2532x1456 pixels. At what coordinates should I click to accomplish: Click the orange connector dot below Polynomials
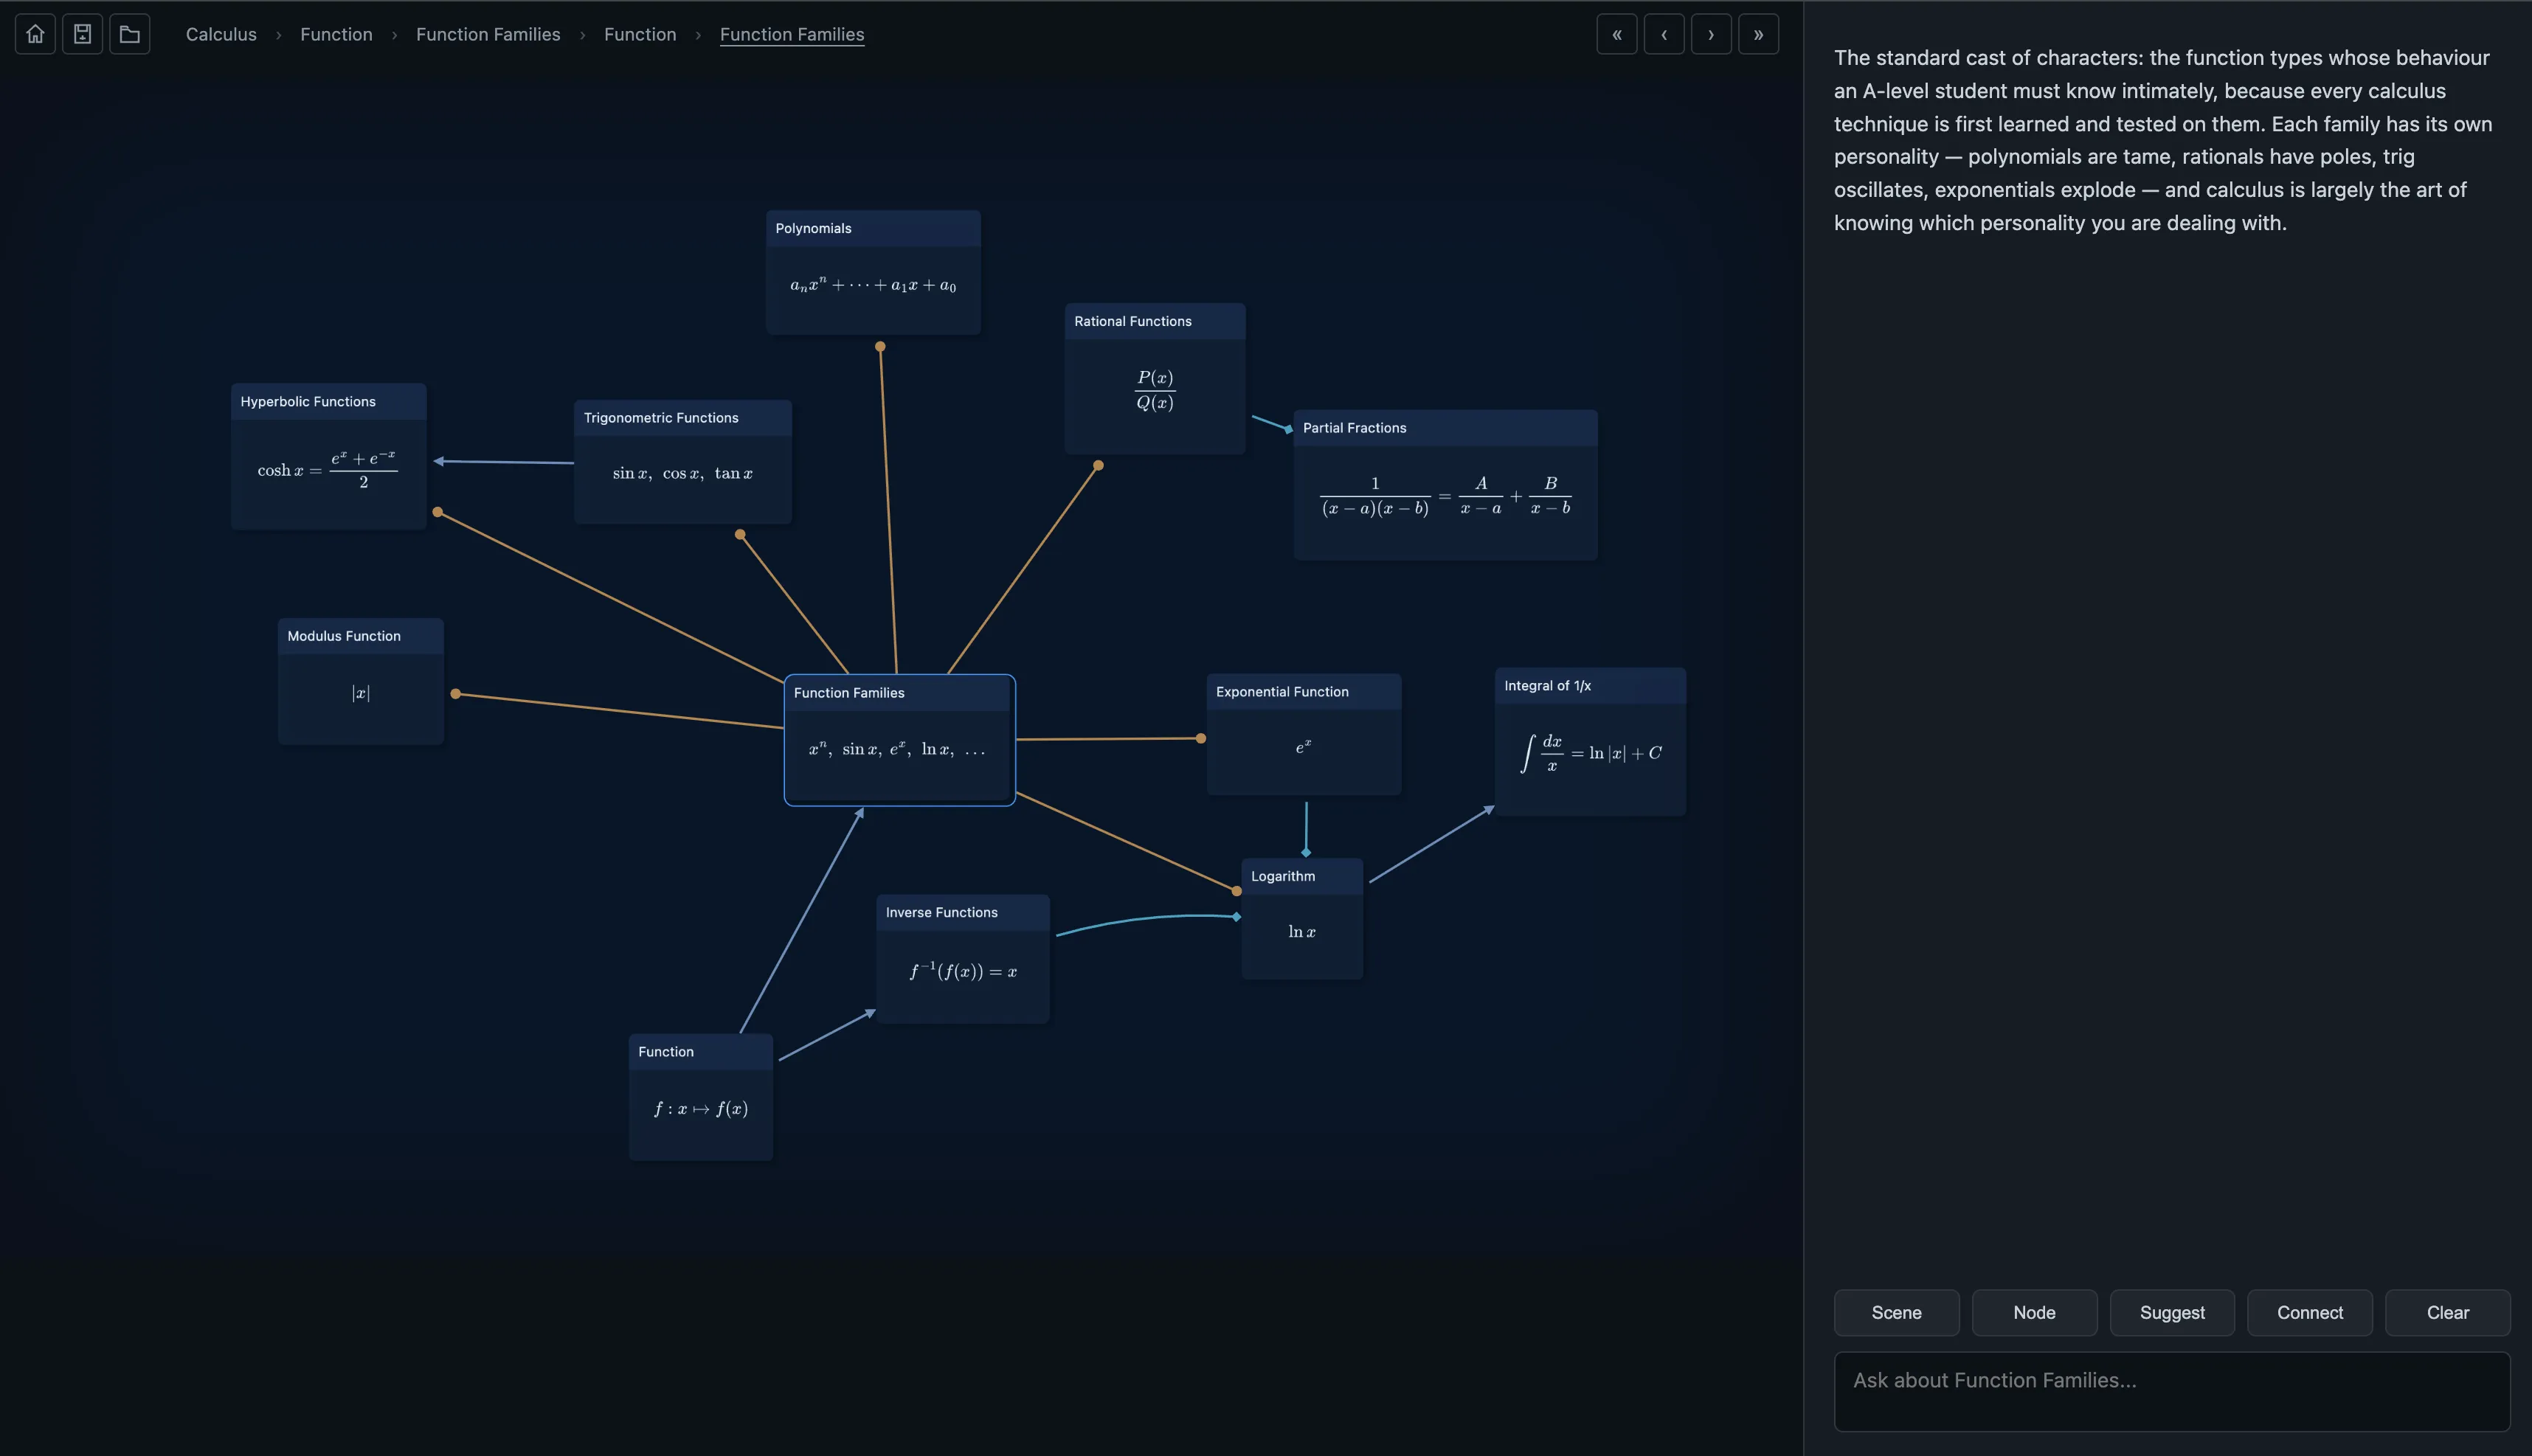point(880,347)
